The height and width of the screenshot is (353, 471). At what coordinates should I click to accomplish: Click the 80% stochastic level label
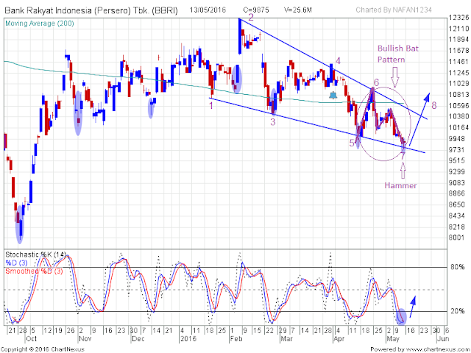pos(458,267)
